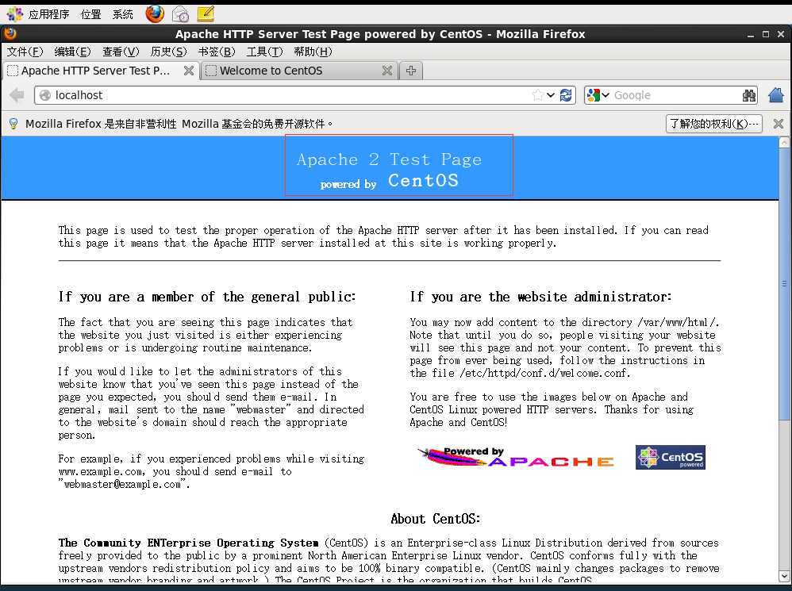Click the 'Apache 2 Test Page' heading
Image resolution: width=792 pixels, height=591 pixels.
pos(389,159)
